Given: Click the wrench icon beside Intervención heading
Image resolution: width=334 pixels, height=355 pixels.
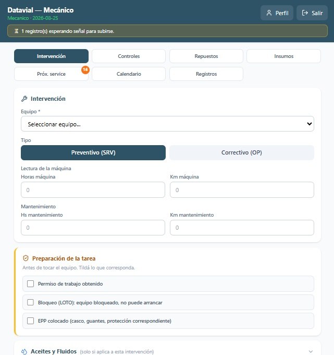Looking at the screenshot, I should click(24, 99).
